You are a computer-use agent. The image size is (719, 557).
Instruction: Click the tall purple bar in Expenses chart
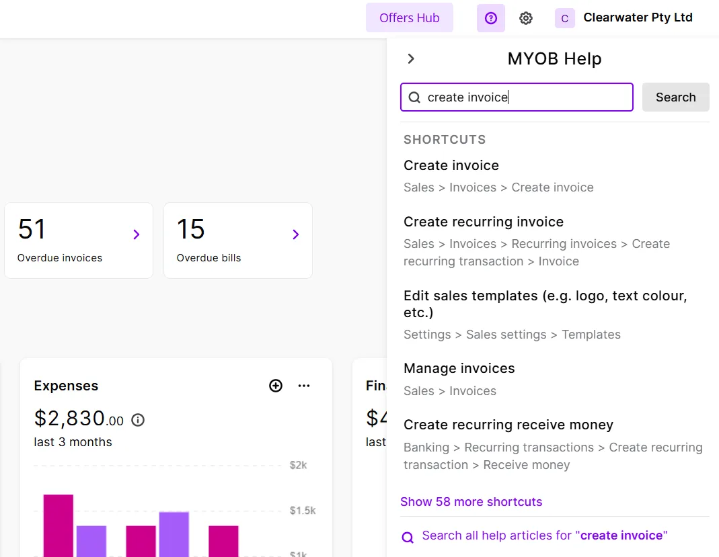174,534
